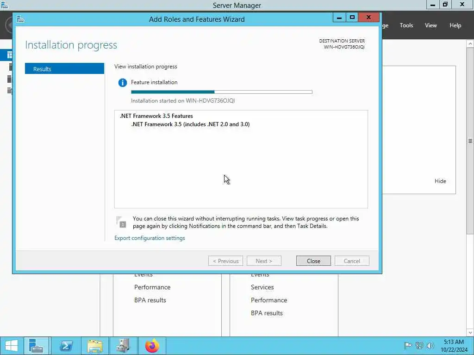Click the volume speaker icon in system tray

click(x=430, y=345)
